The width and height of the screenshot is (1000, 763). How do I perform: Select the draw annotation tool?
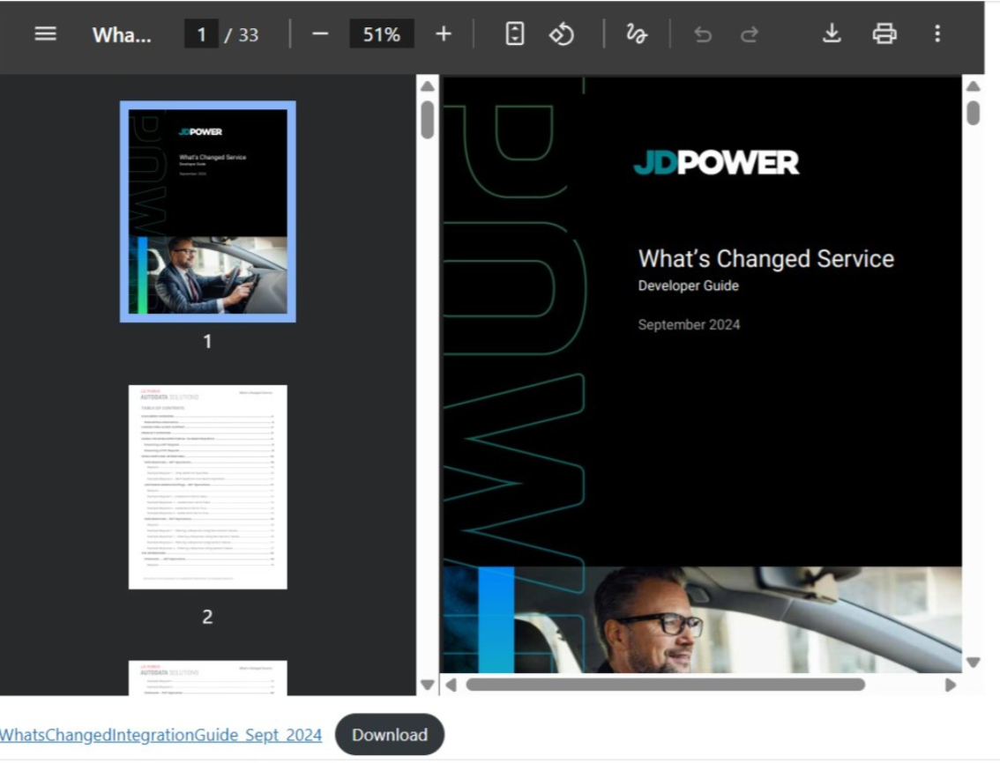[636, 34]
